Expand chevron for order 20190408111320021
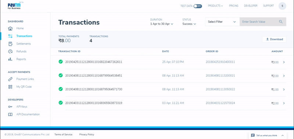The width and height of the screenshot is (294, 139). [x=284, y=76]
